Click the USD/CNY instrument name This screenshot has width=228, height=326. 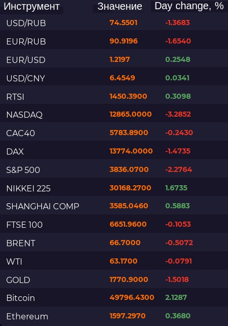pyautogui.click(x=26, y=78)
